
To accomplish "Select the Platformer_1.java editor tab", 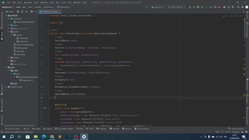I will tap(50, 12).
